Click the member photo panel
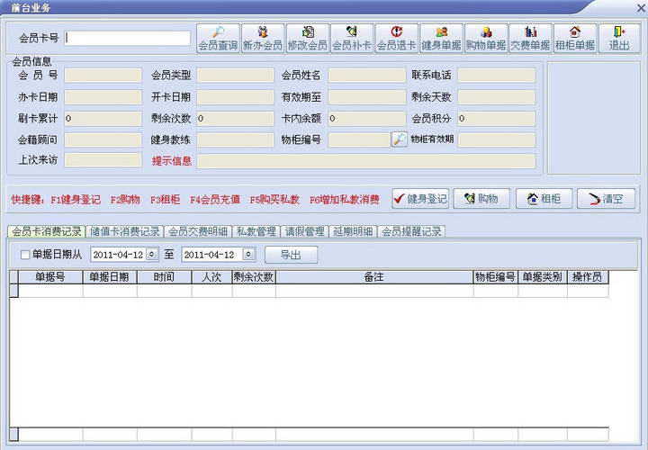 [594, 118]
